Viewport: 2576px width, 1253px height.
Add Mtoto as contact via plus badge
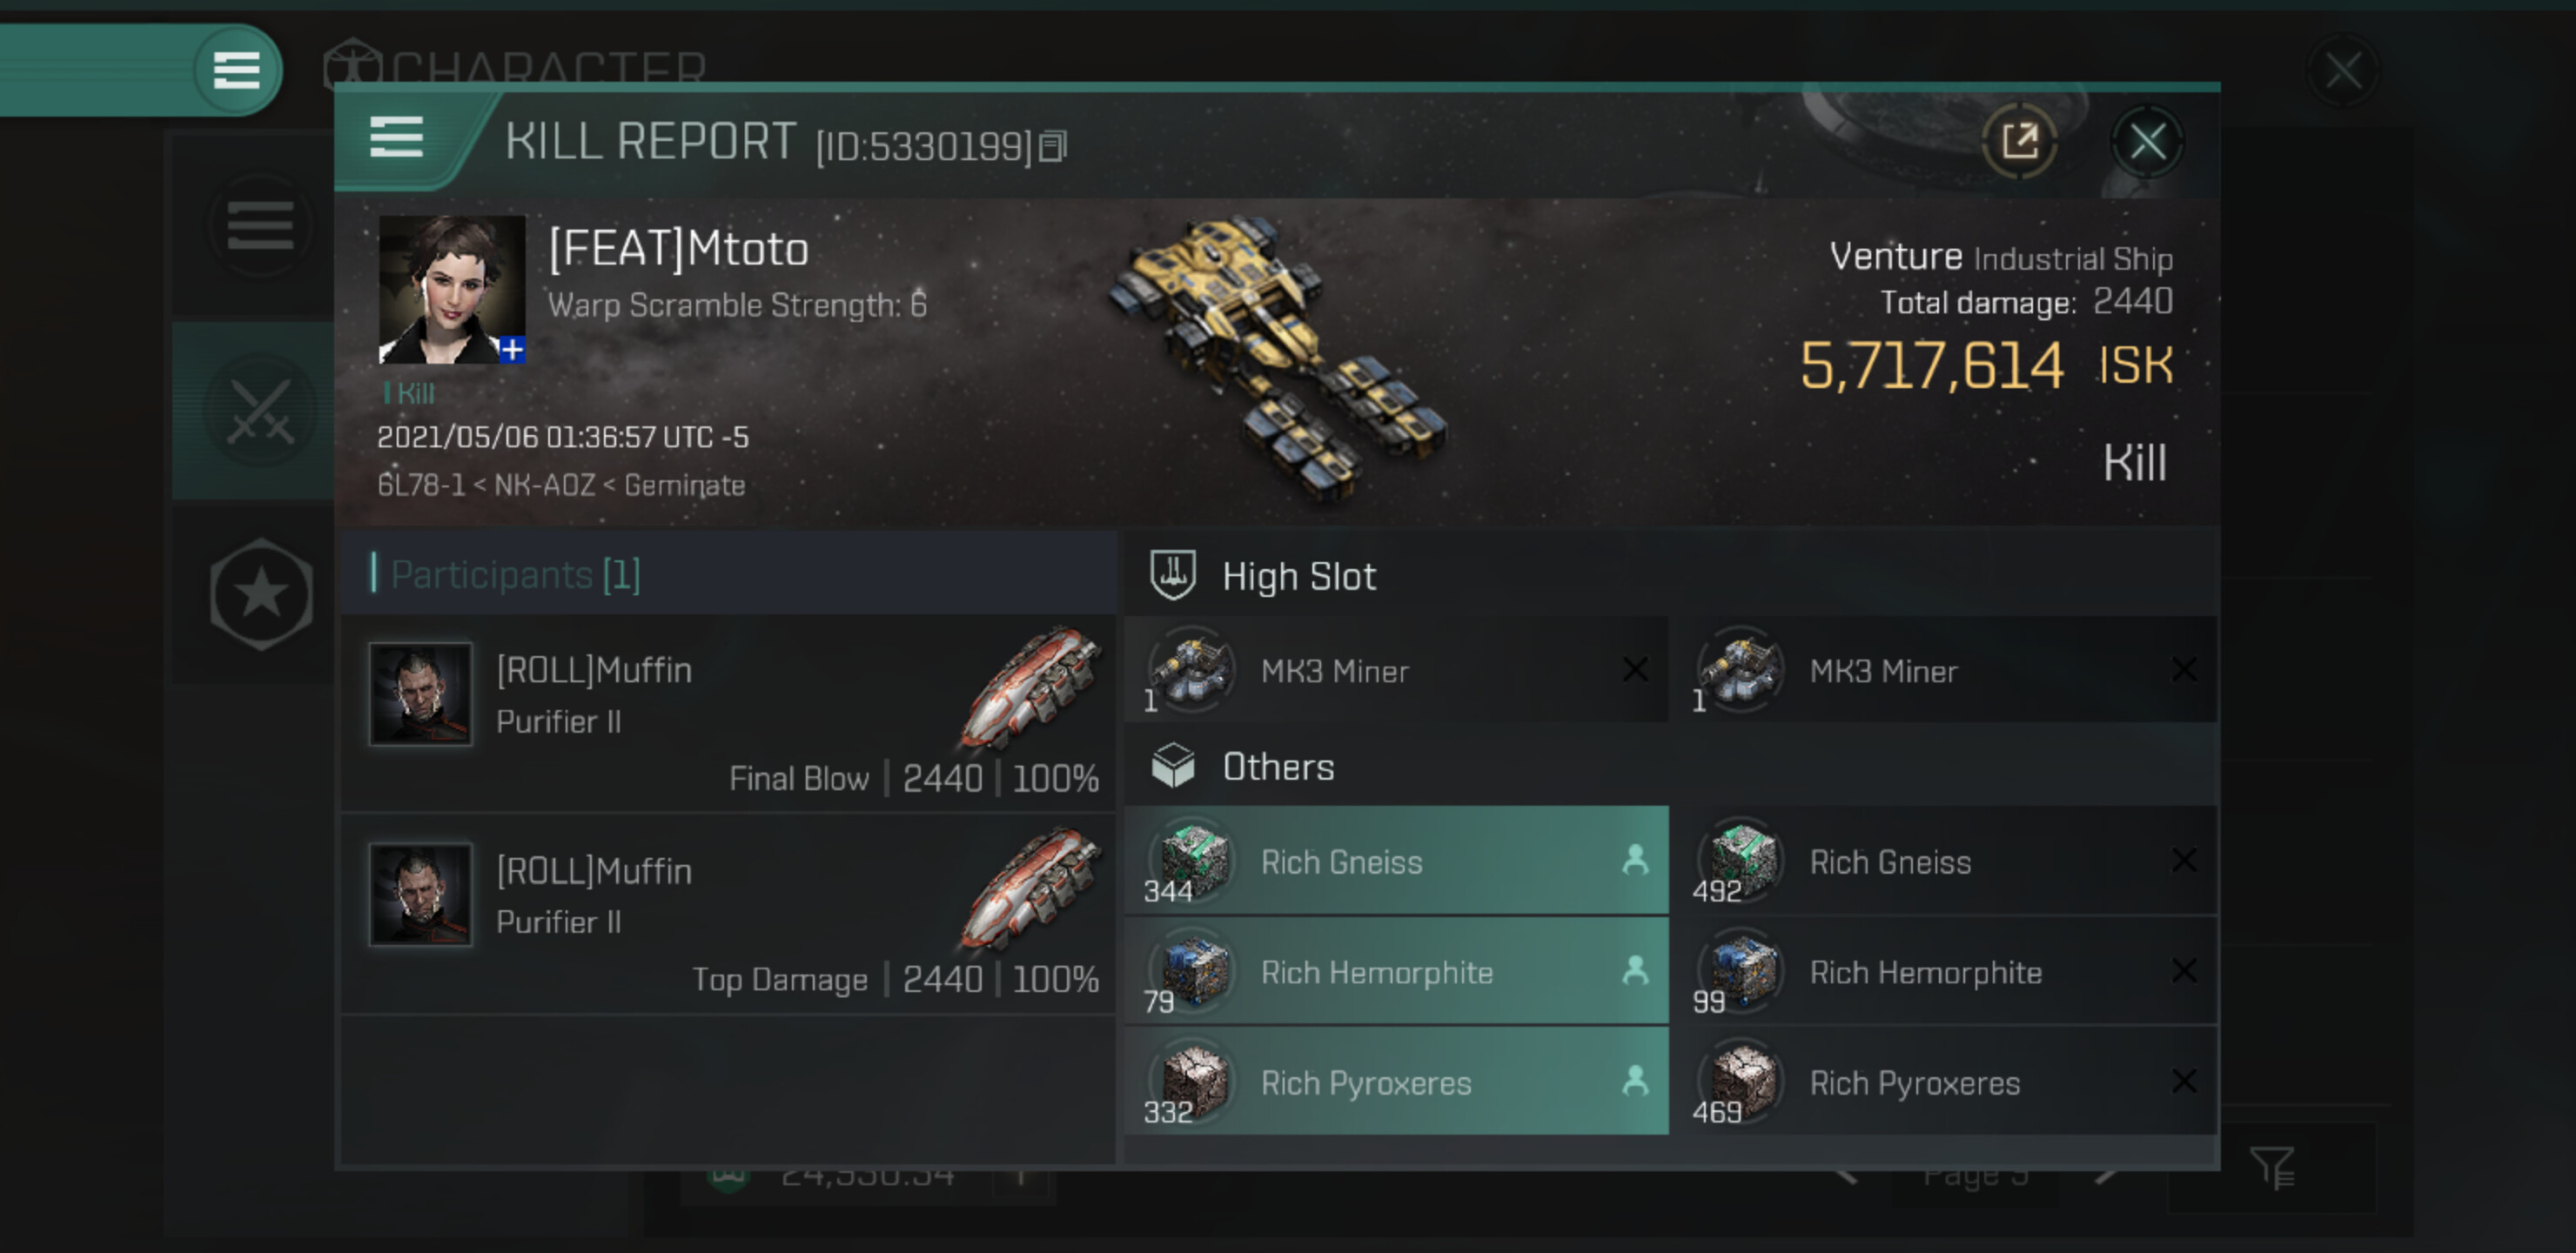click(x=512, y=350)
